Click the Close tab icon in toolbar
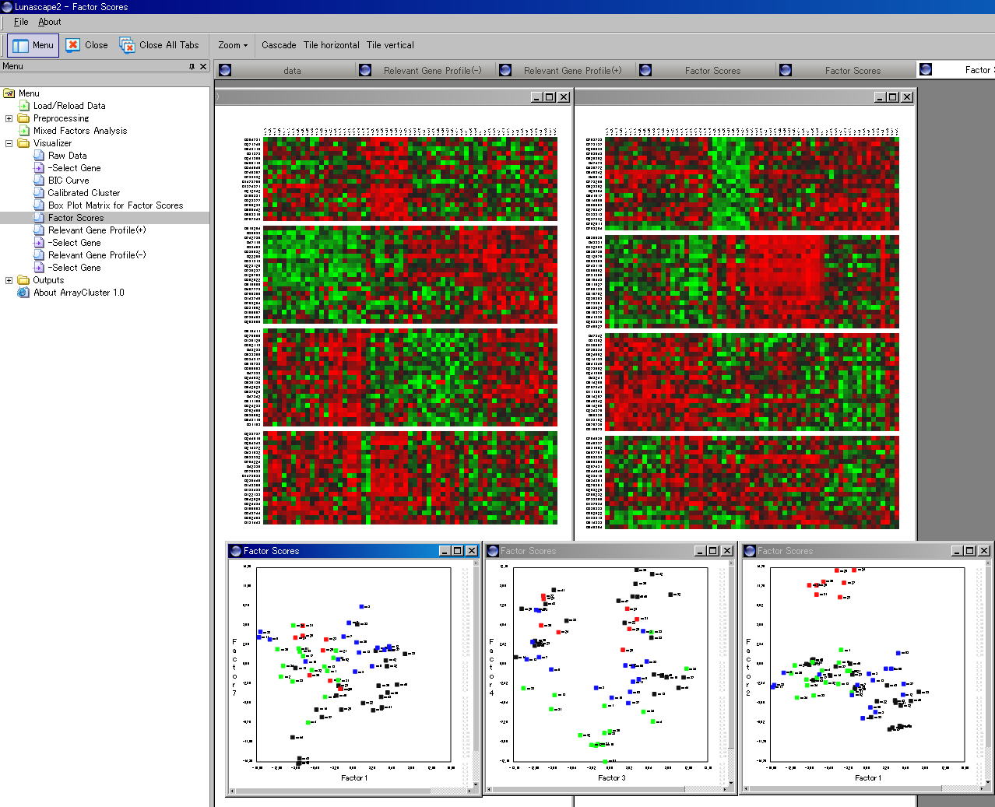 point(72,45)
